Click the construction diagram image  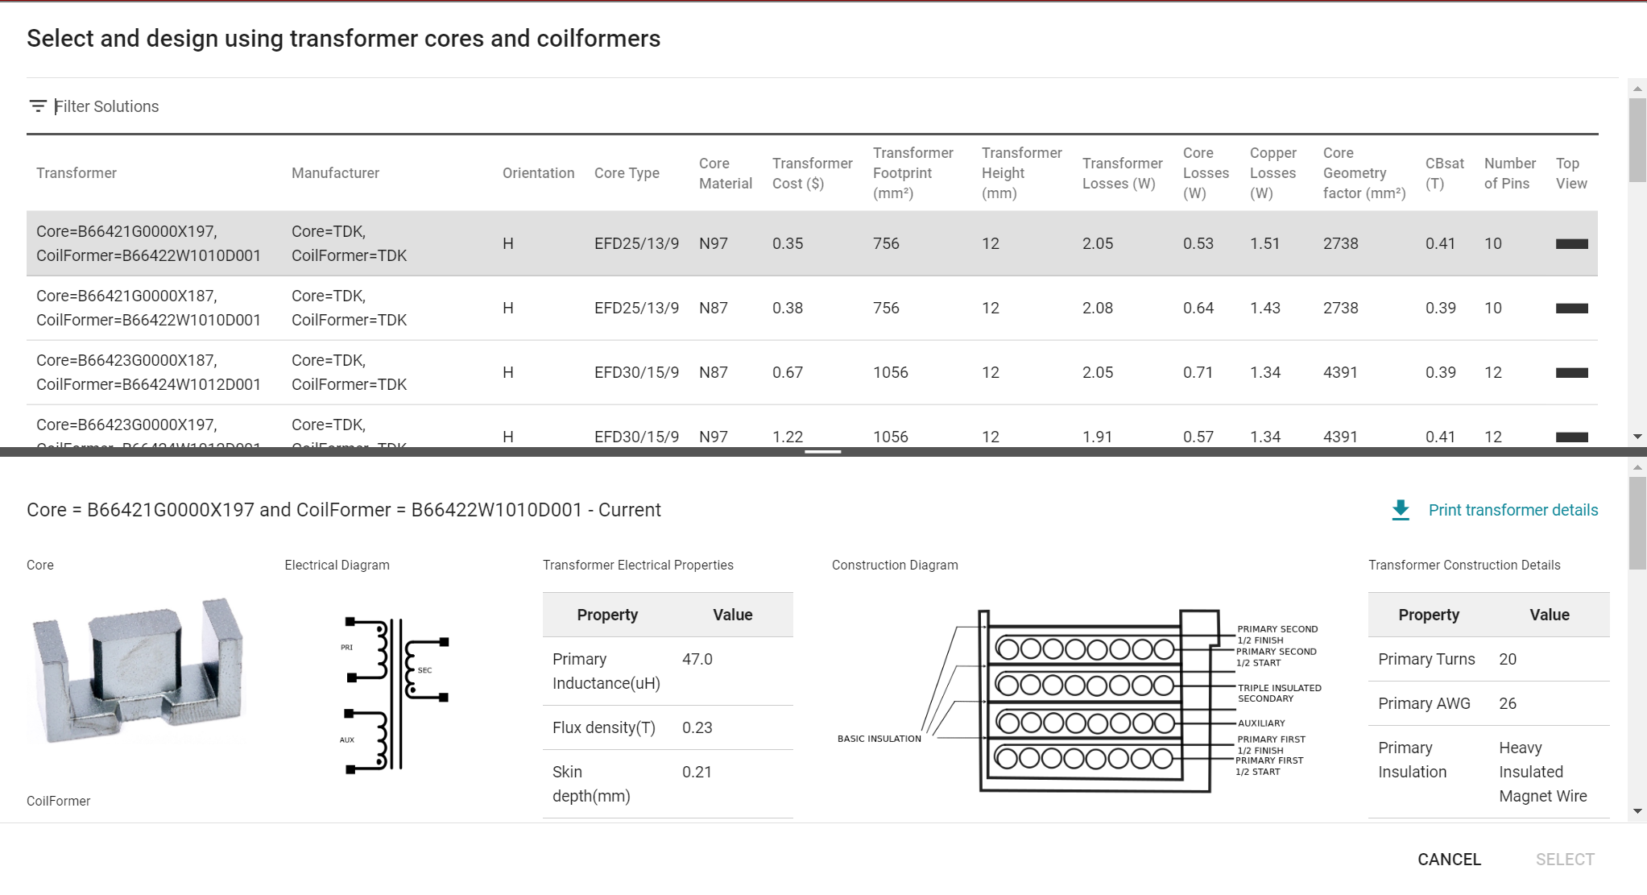coord(1079,700)
